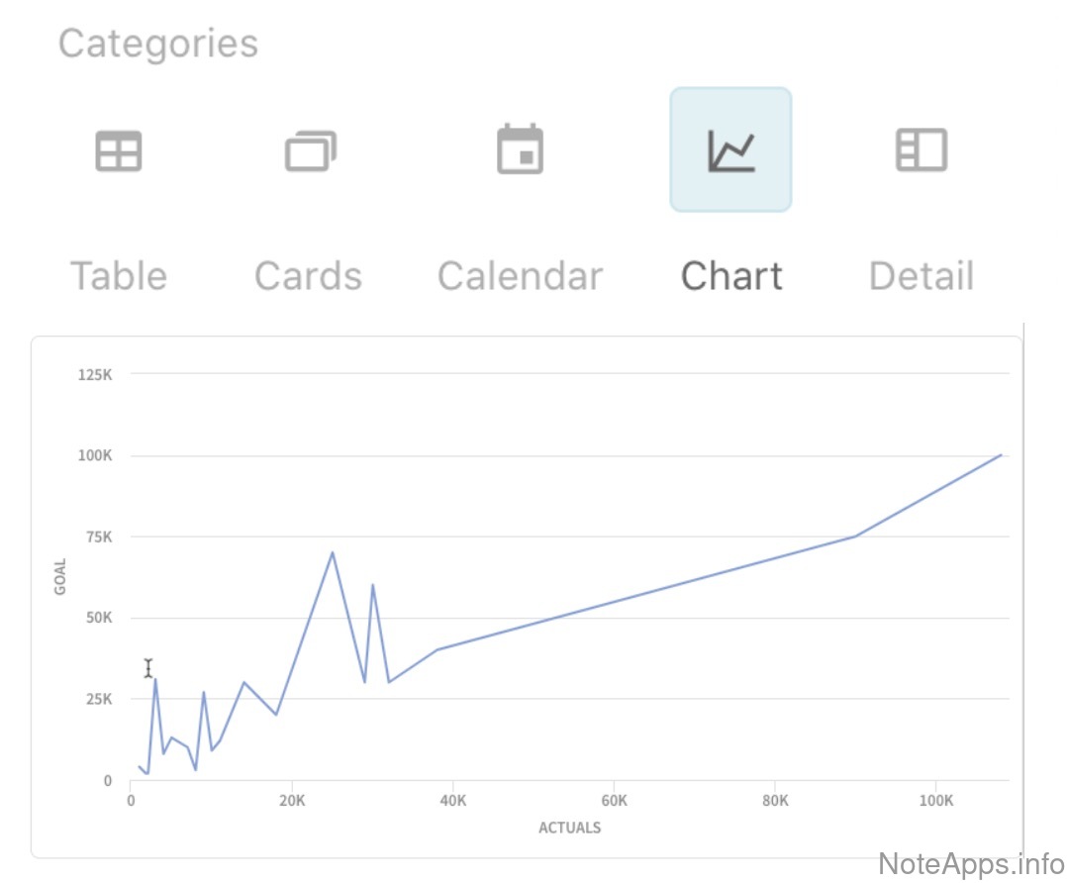Switch to the Cards label
1067x883 pixels.
pos(308,275)
